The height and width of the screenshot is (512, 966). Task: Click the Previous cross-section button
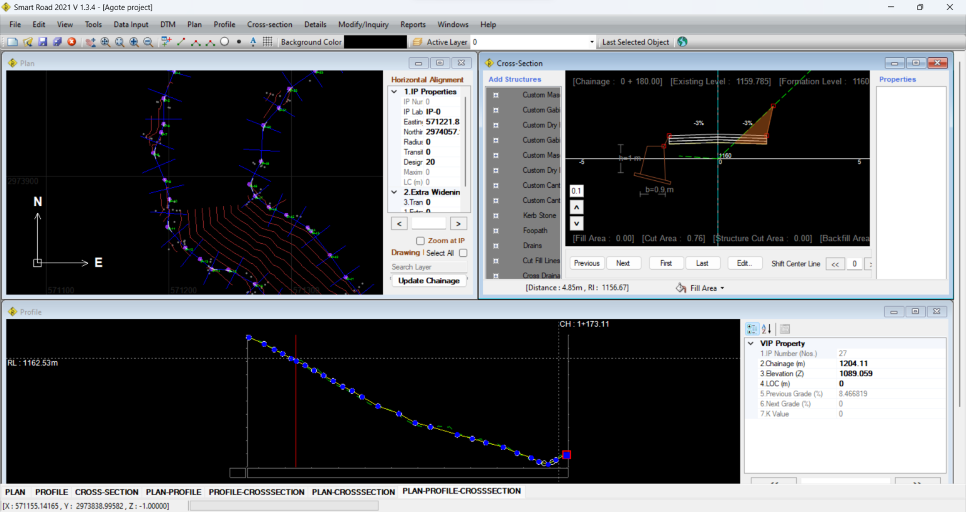coord(587,263)
